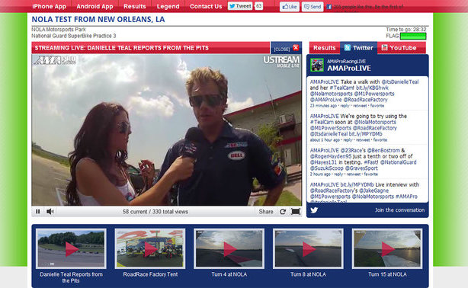Image resolution: width=468 pixels, height=288 pixels.
Task: Open the Legend page in top navigation
Action: [x=168, y=6]
